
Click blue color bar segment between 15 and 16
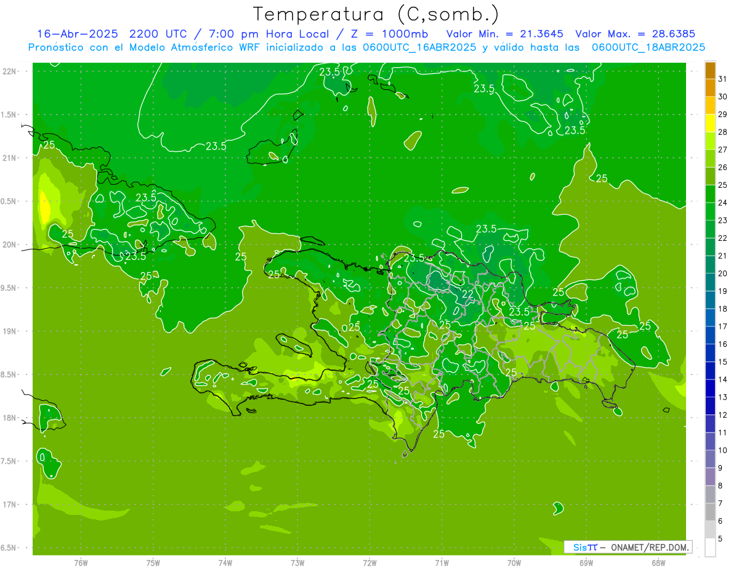click(710, 353)
